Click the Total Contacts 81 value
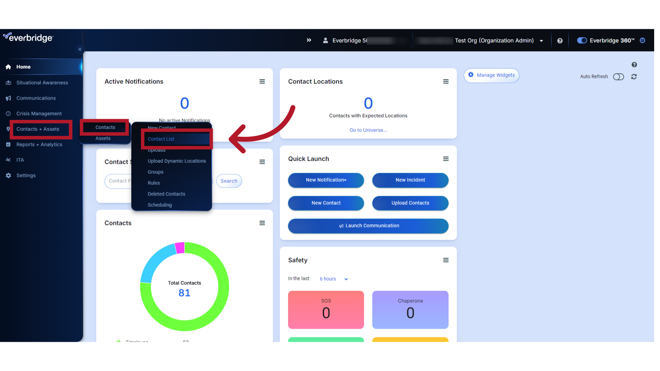This screenshot has width=660, height=371. pyautogui.click(x=185, y=293)
